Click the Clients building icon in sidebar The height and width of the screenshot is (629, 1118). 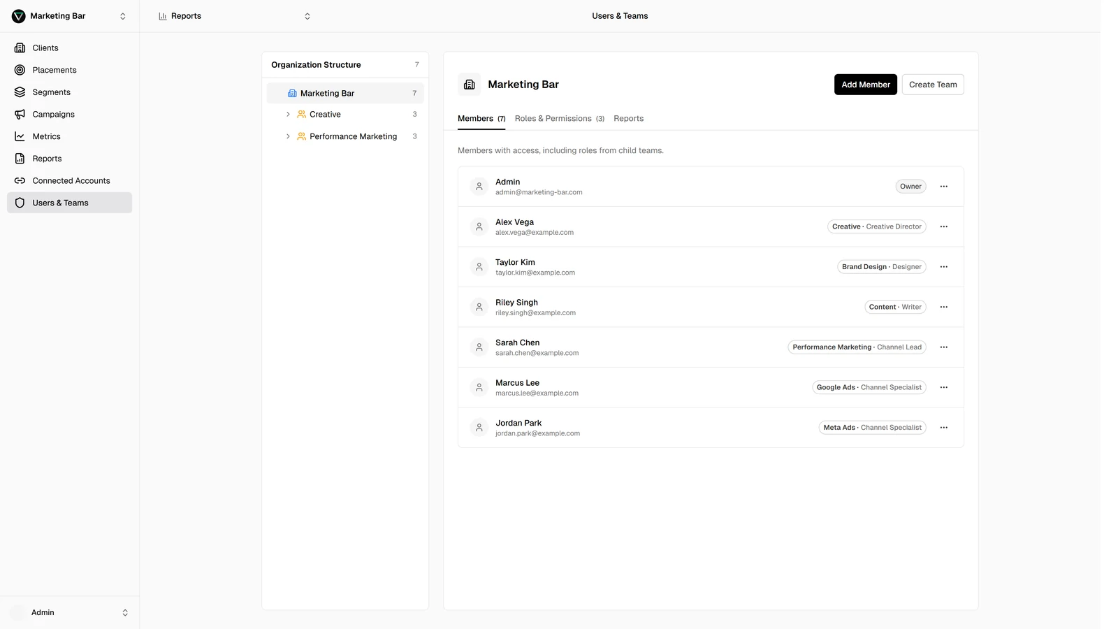[20, 48]
